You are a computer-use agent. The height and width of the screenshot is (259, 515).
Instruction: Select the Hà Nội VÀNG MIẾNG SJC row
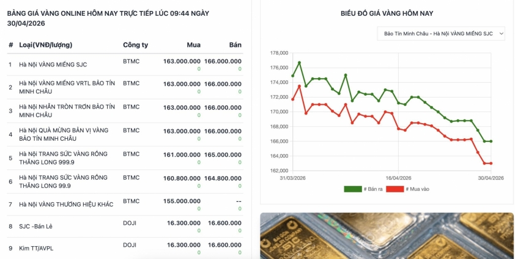click(53, 65)
